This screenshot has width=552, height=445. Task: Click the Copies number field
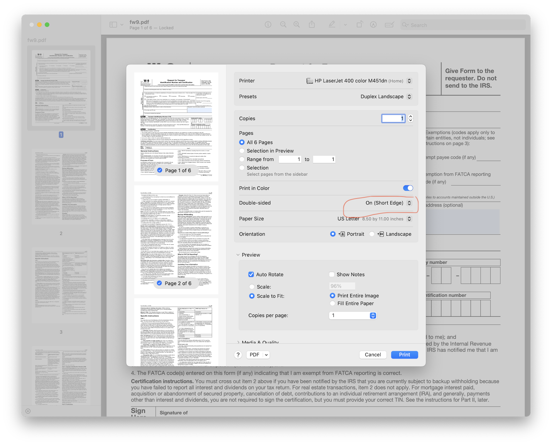click(x=393, y=118)
